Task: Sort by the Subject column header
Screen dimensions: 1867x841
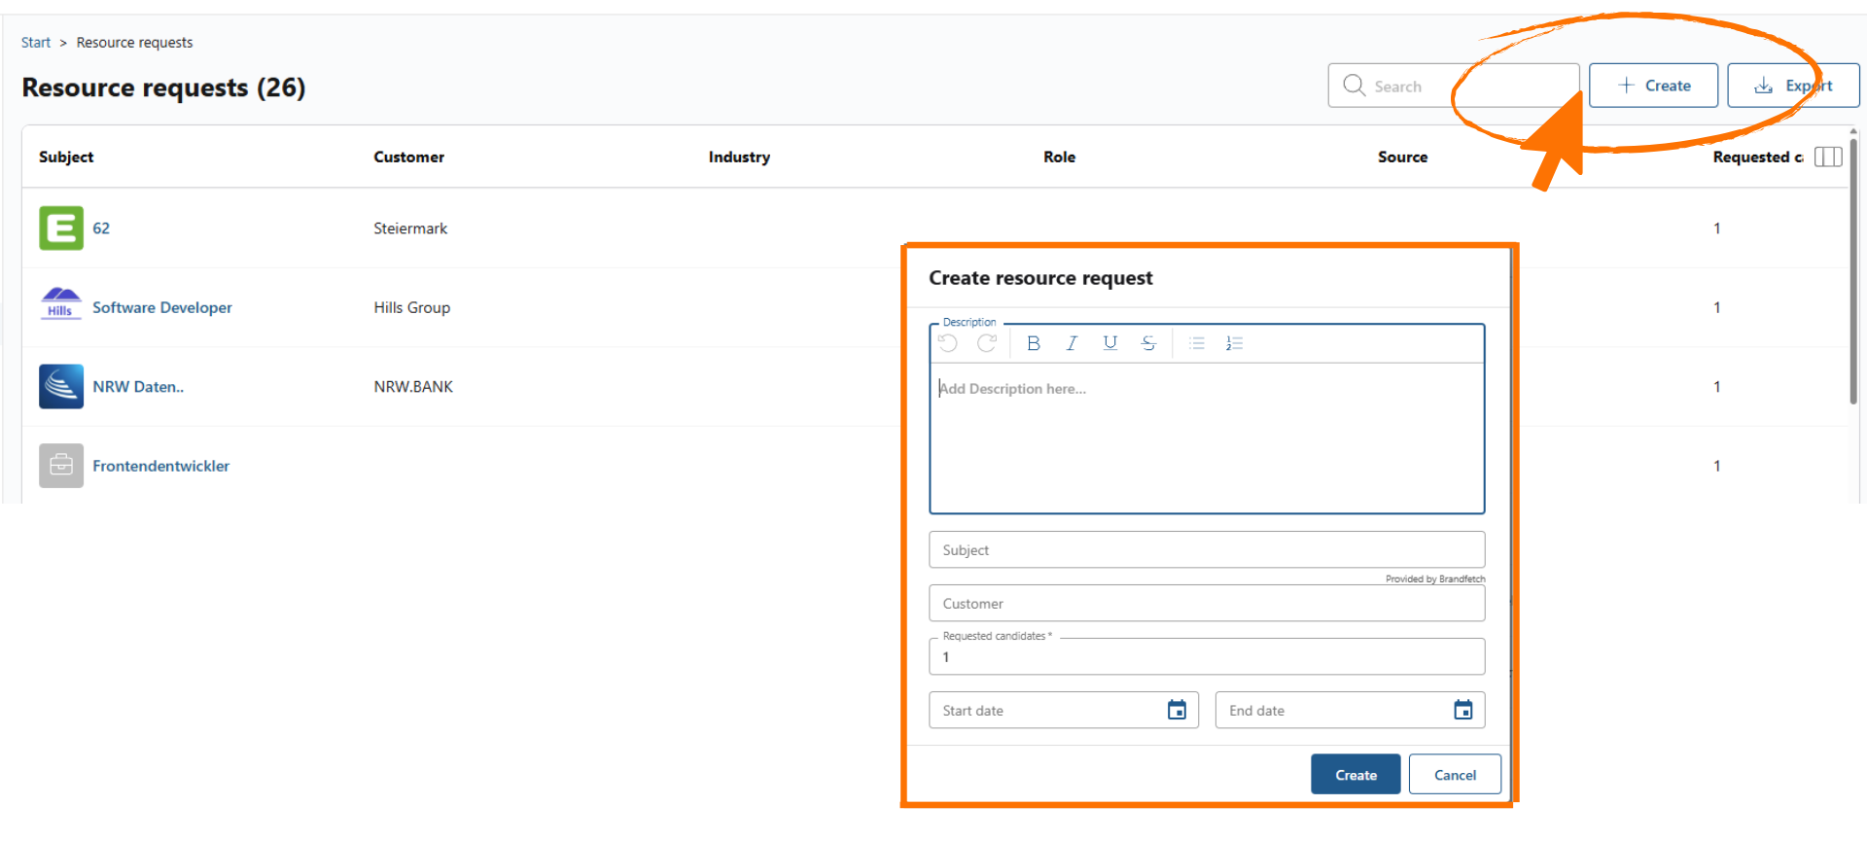Action: 66,157
